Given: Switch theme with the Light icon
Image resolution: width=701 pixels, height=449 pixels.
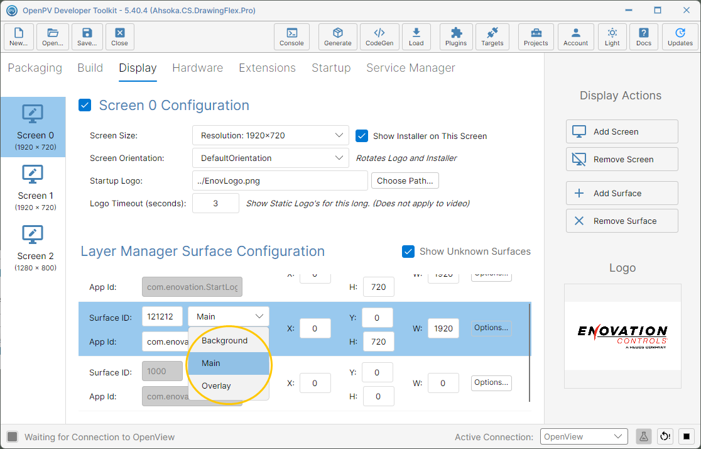Looking at the screenshot, I should coord(612,36).
